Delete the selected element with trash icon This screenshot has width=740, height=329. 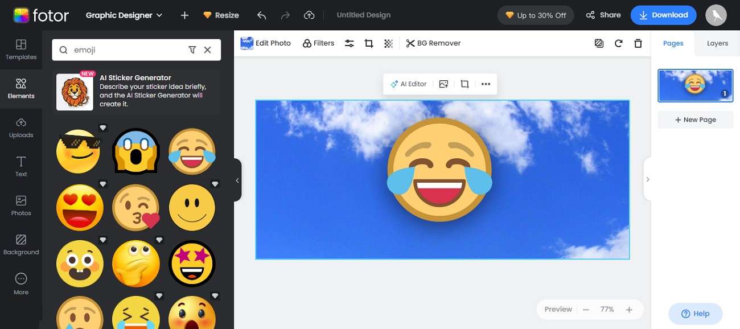point(638,43)
